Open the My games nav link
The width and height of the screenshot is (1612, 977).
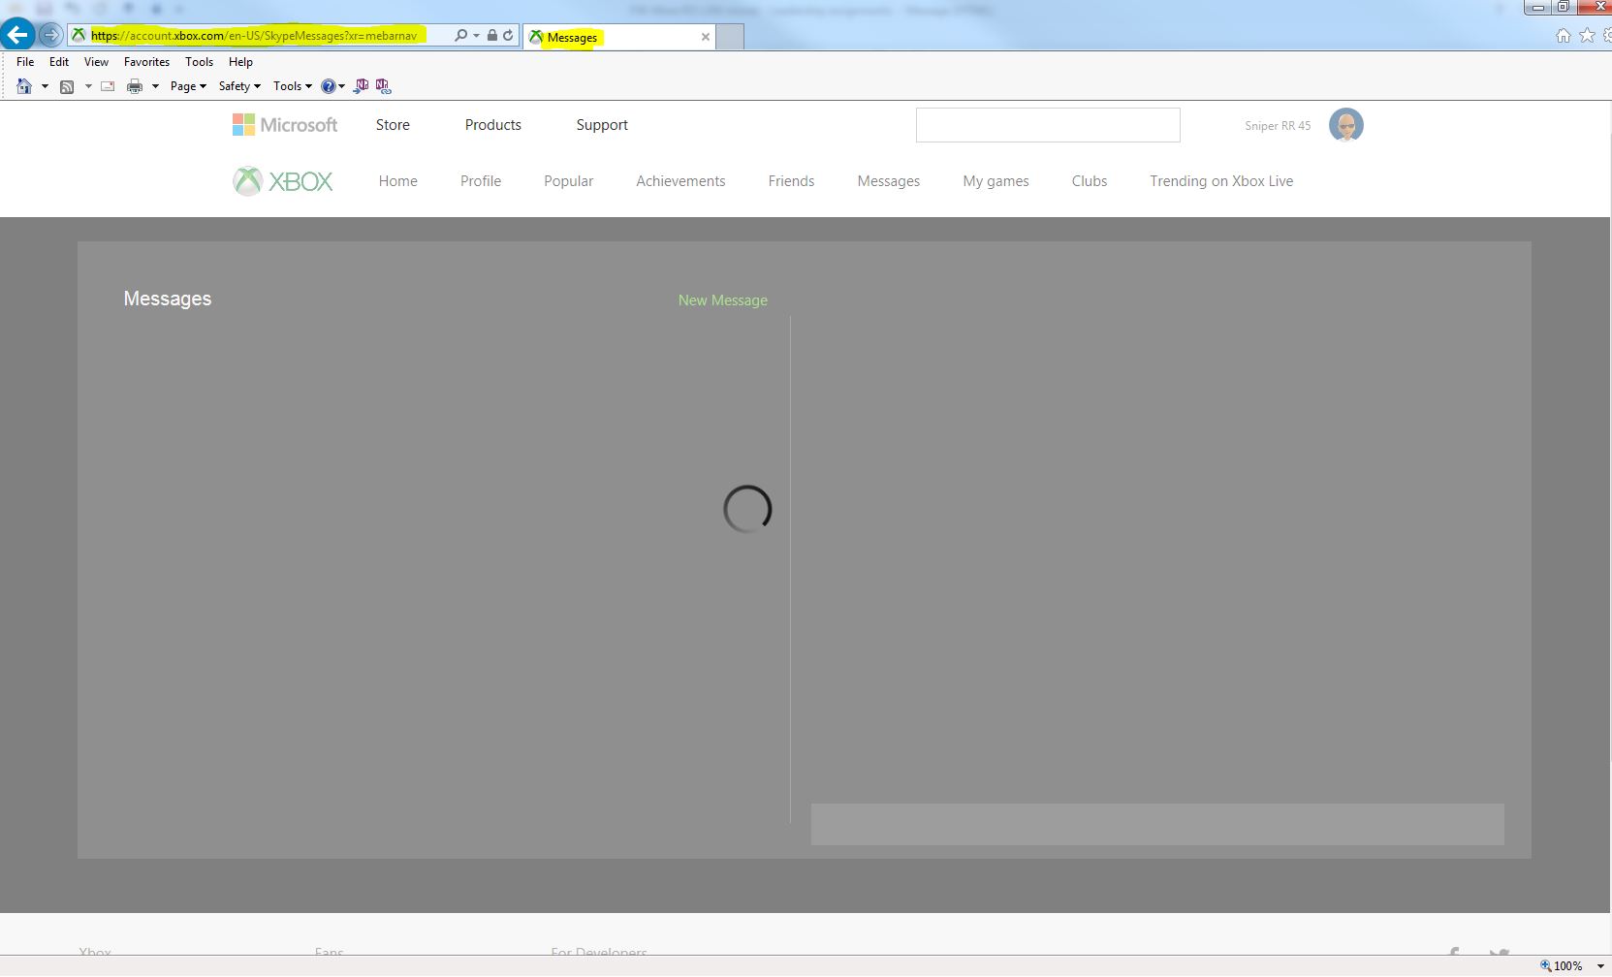996,181
